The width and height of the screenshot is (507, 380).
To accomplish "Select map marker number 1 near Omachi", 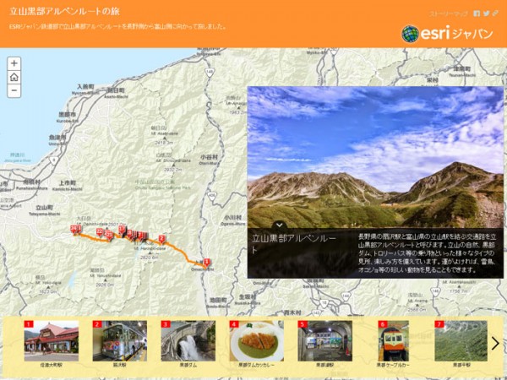I will (x=207, y=263).
